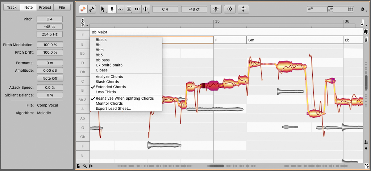Disable Reanalyze When Splitting Chords
The image size is (371, 171).
[x=125, y=99]
